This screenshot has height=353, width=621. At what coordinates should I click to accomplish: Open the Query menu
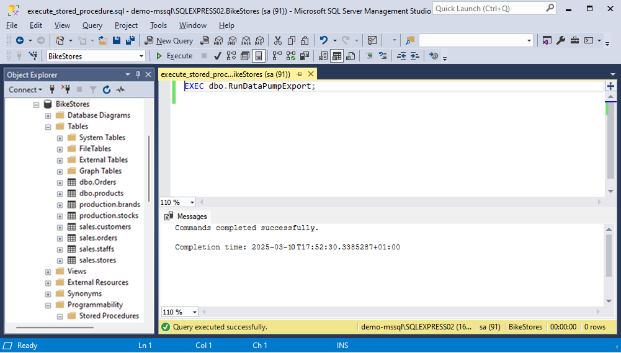pyautogui.click(x=92, y=25)
